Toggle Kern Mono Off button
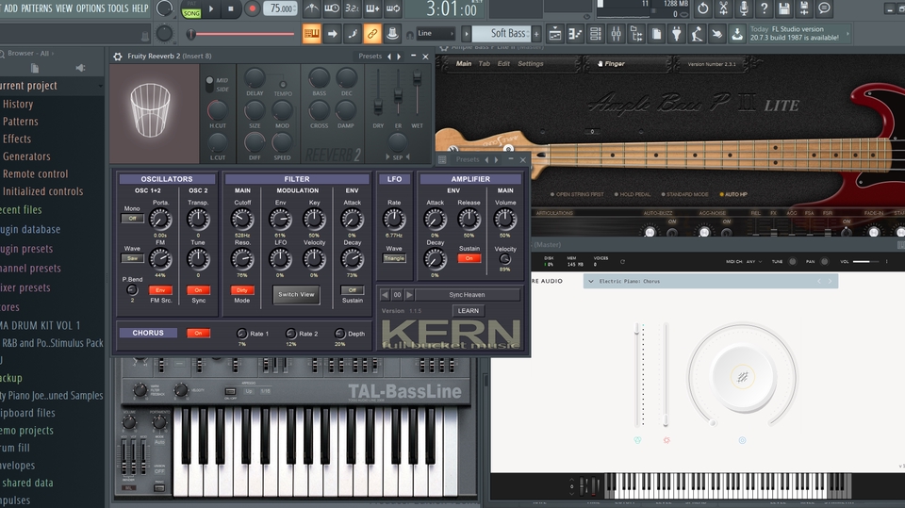This screenshot has height=508, width=905. 132,219
